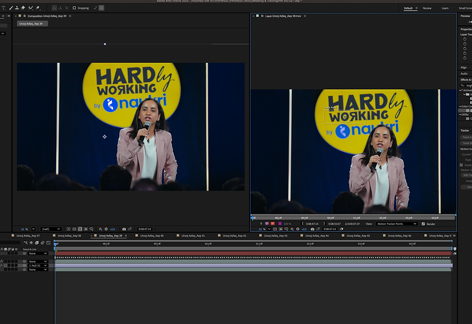Select the Roto Brush tool
Image resolution: width=472 pixels, height=324 pixels.
[x=31, y=8]
